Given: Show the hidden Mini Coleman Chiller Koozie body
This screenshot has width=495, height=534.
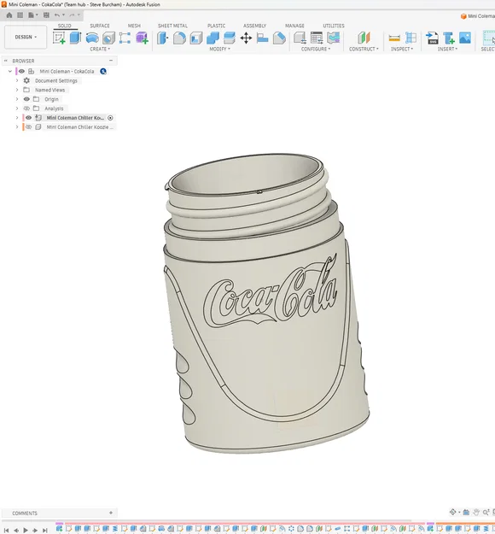Looking at the screenshot, I should [28, 127].
